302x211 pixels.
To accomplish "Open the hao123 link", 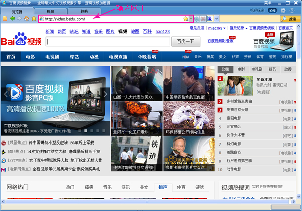I will tap(163, 32).
